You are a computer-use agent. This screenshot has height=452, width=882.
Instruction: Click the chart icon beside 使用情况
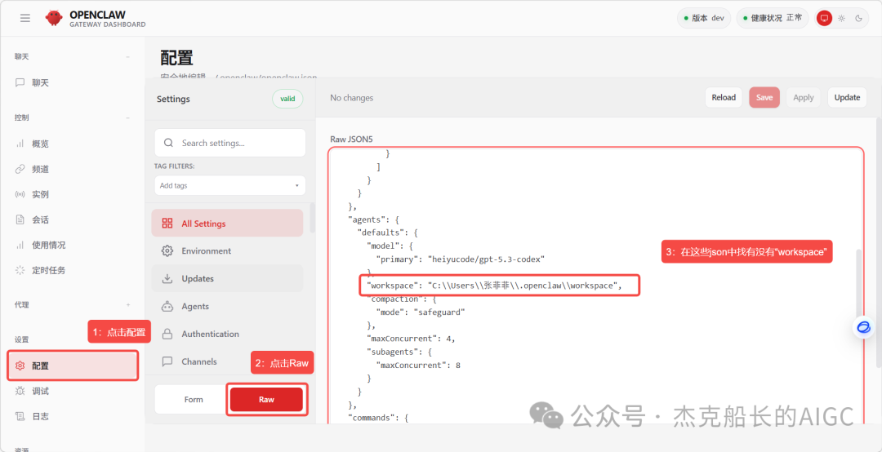(x=20, y=245)
